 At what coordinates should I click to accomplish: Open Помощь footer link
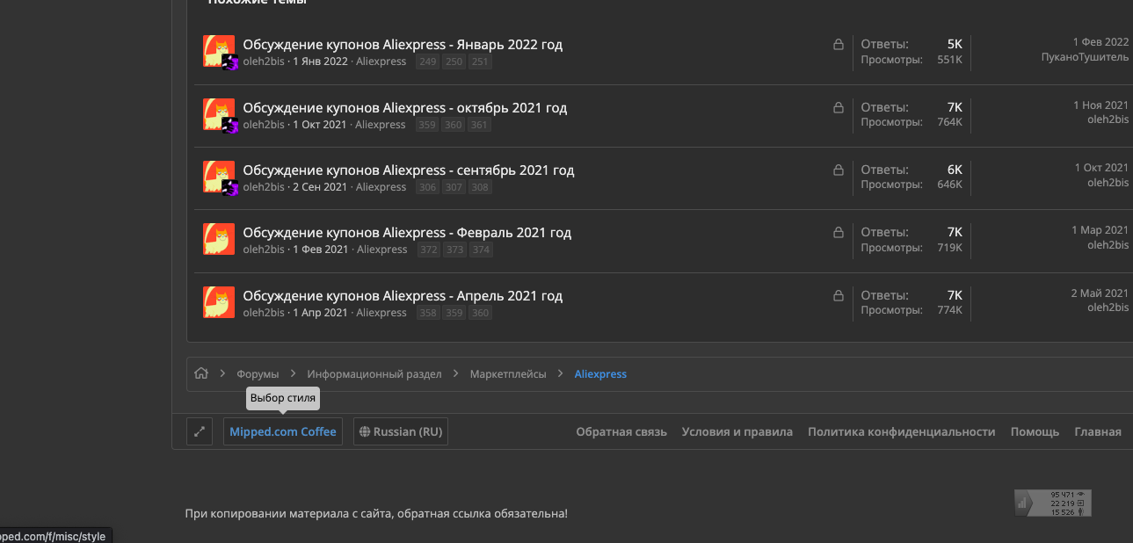click(1035, 431)
